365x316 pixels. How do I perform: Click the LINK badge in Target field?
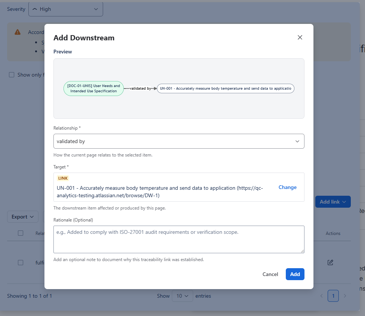pos(63,178)
